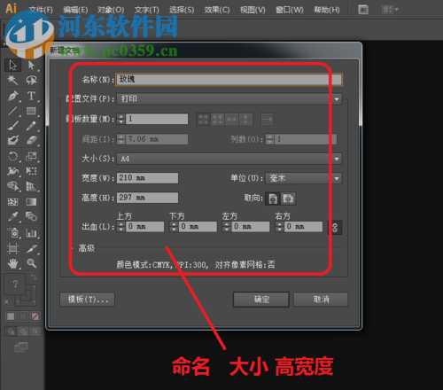Select the Slice tool

31,248
